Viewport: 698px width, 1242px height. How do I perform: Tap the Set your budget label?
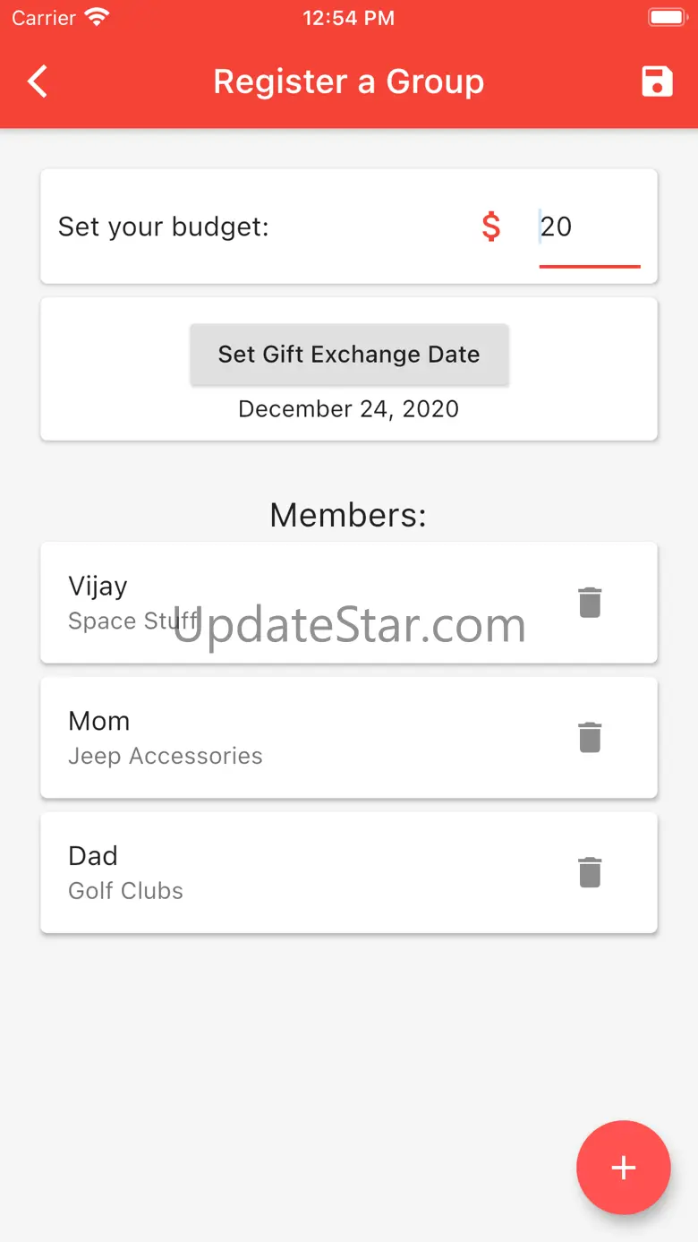(x=164, y=227)
